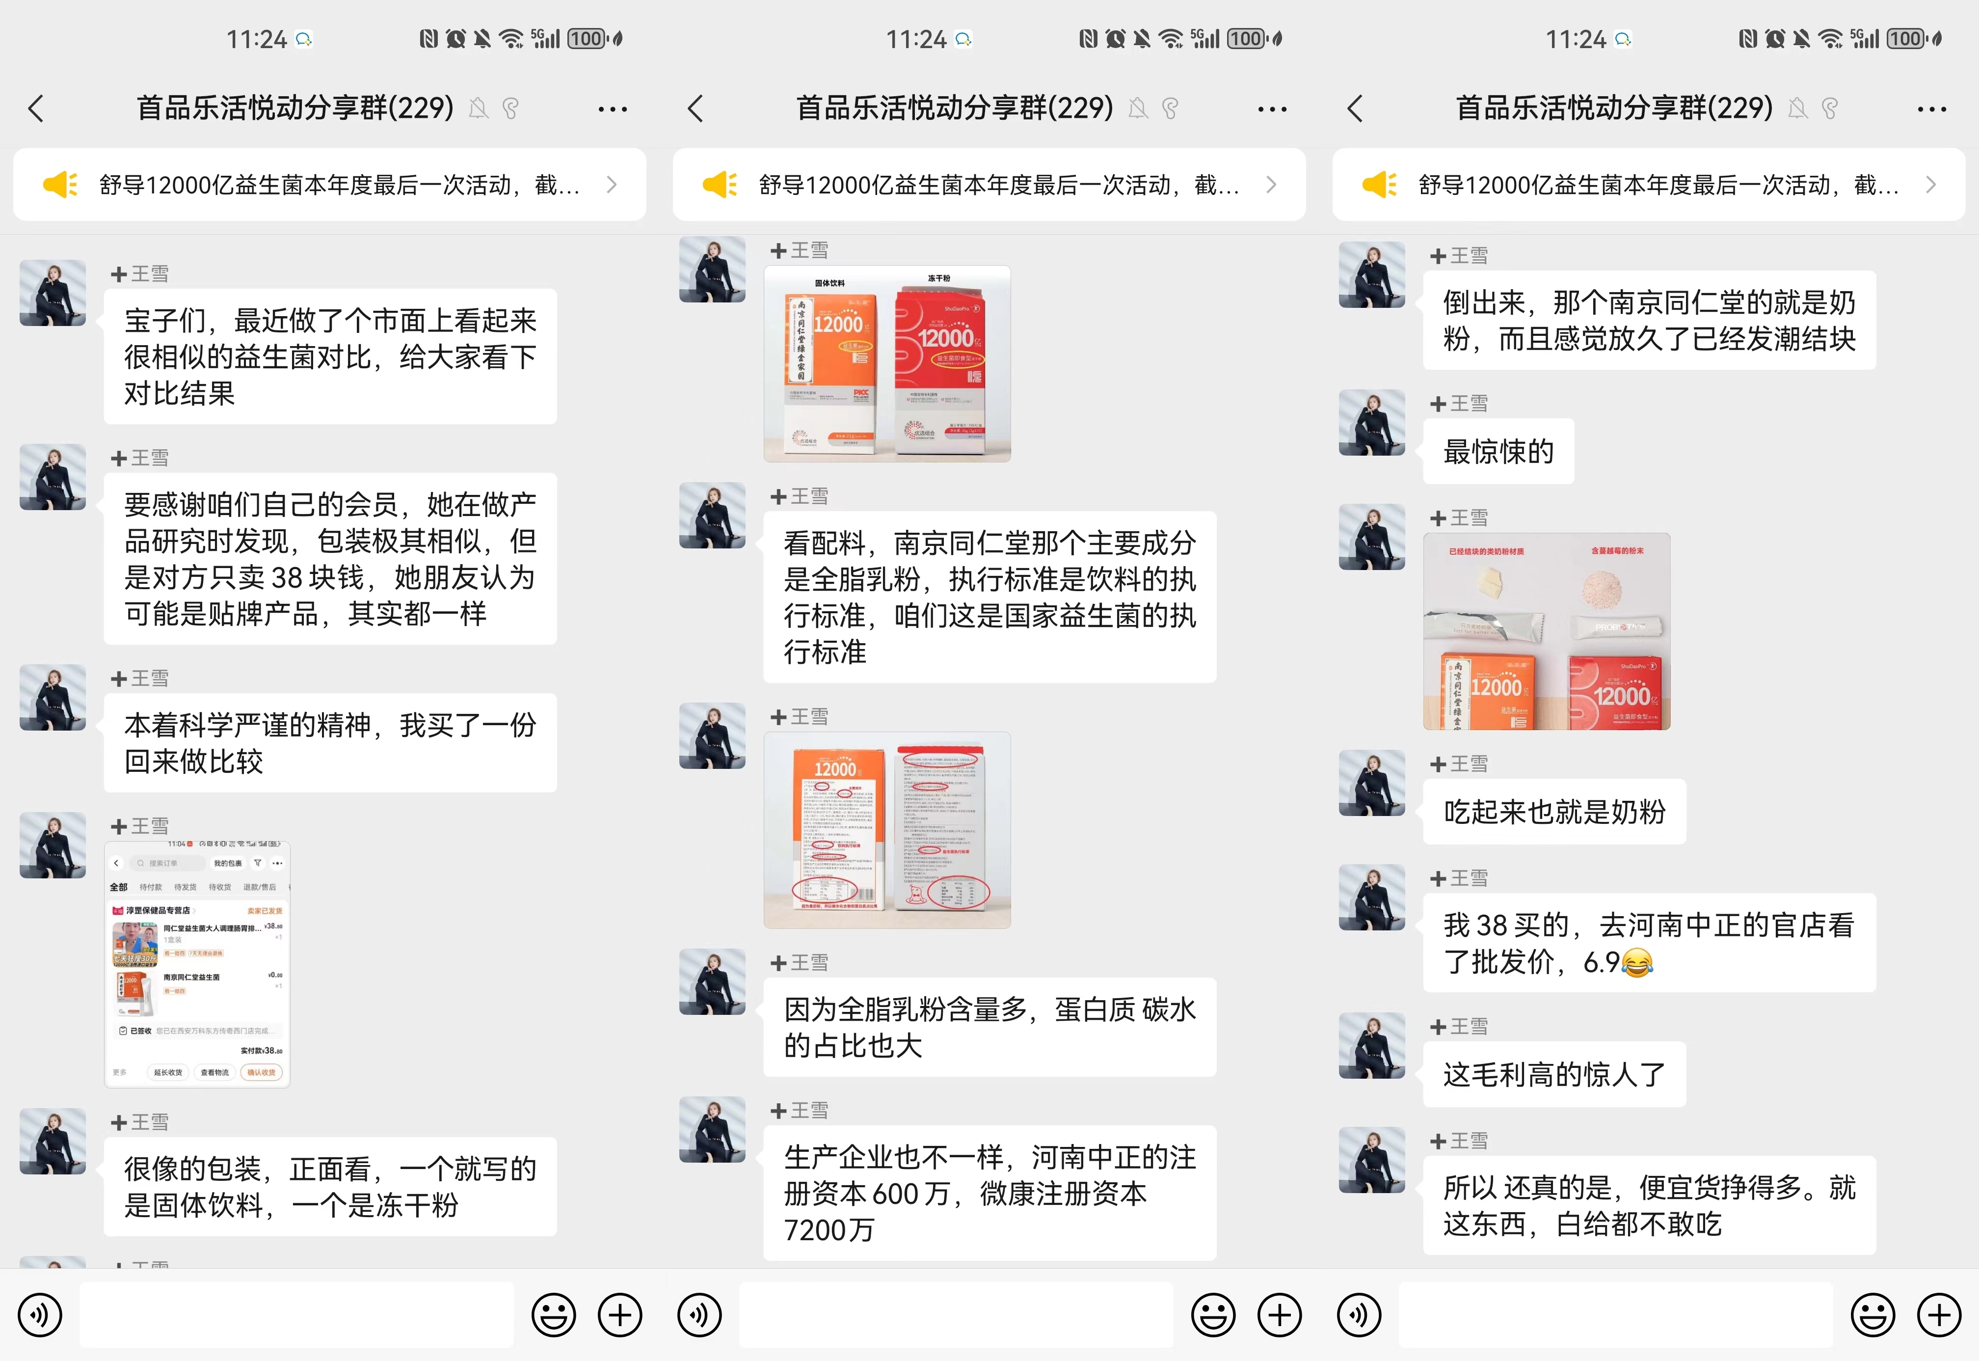
Task: Tap the megaphone announcement icon in the middle chat
Action: point(720,184)
